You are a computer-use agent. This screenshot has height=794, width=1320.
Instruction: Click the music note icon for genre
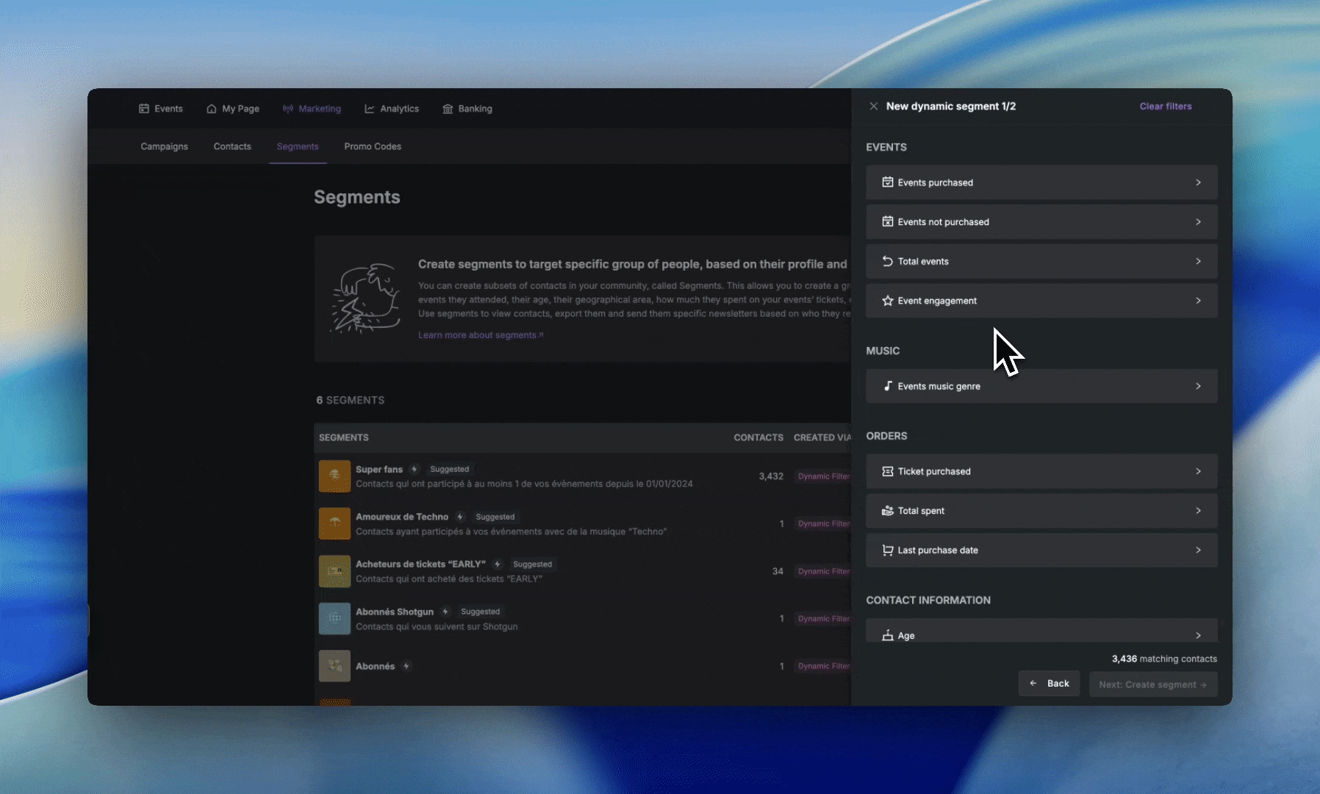tap(888, 386)
